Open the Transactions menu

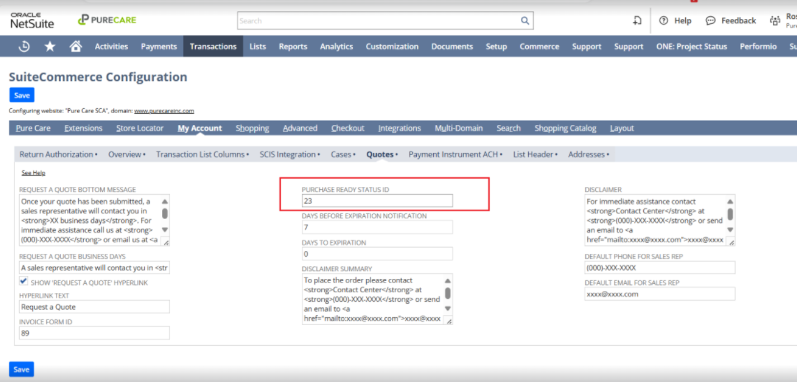213,46
